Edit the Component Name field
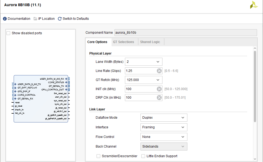This screenshot has height=162, width=263. coord(185,32)
